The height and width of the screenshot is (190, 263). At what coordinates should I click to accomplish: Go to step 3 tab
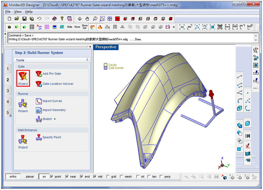click(8, 91)
